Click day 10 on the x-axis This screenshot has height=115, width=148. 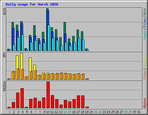(48, 112)
